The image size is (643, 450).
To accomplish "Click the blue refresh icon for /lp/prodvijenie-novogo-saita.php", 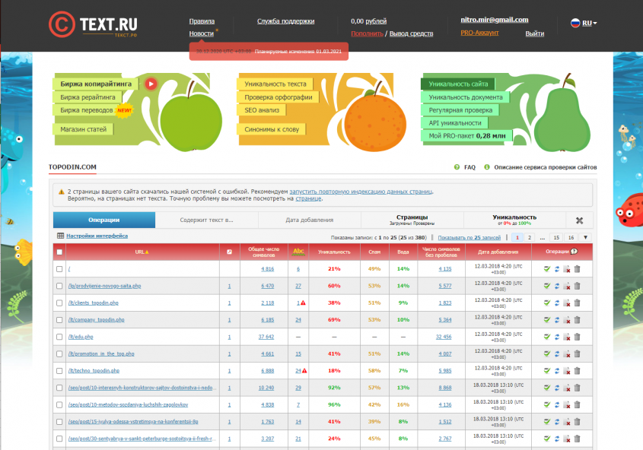I will coord(556,286).
